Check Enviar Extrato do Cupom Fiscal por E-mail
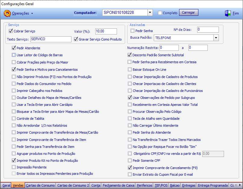This screenshot has height=189, width=243. 130,174
